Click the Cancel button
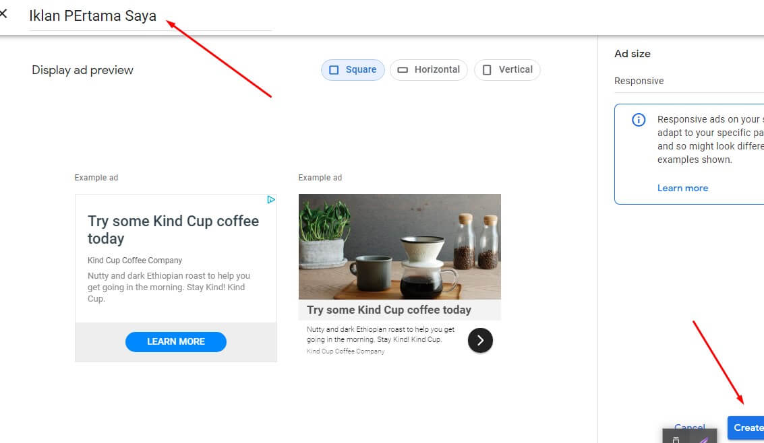764x443 pixels. click(x=689, y=426)
